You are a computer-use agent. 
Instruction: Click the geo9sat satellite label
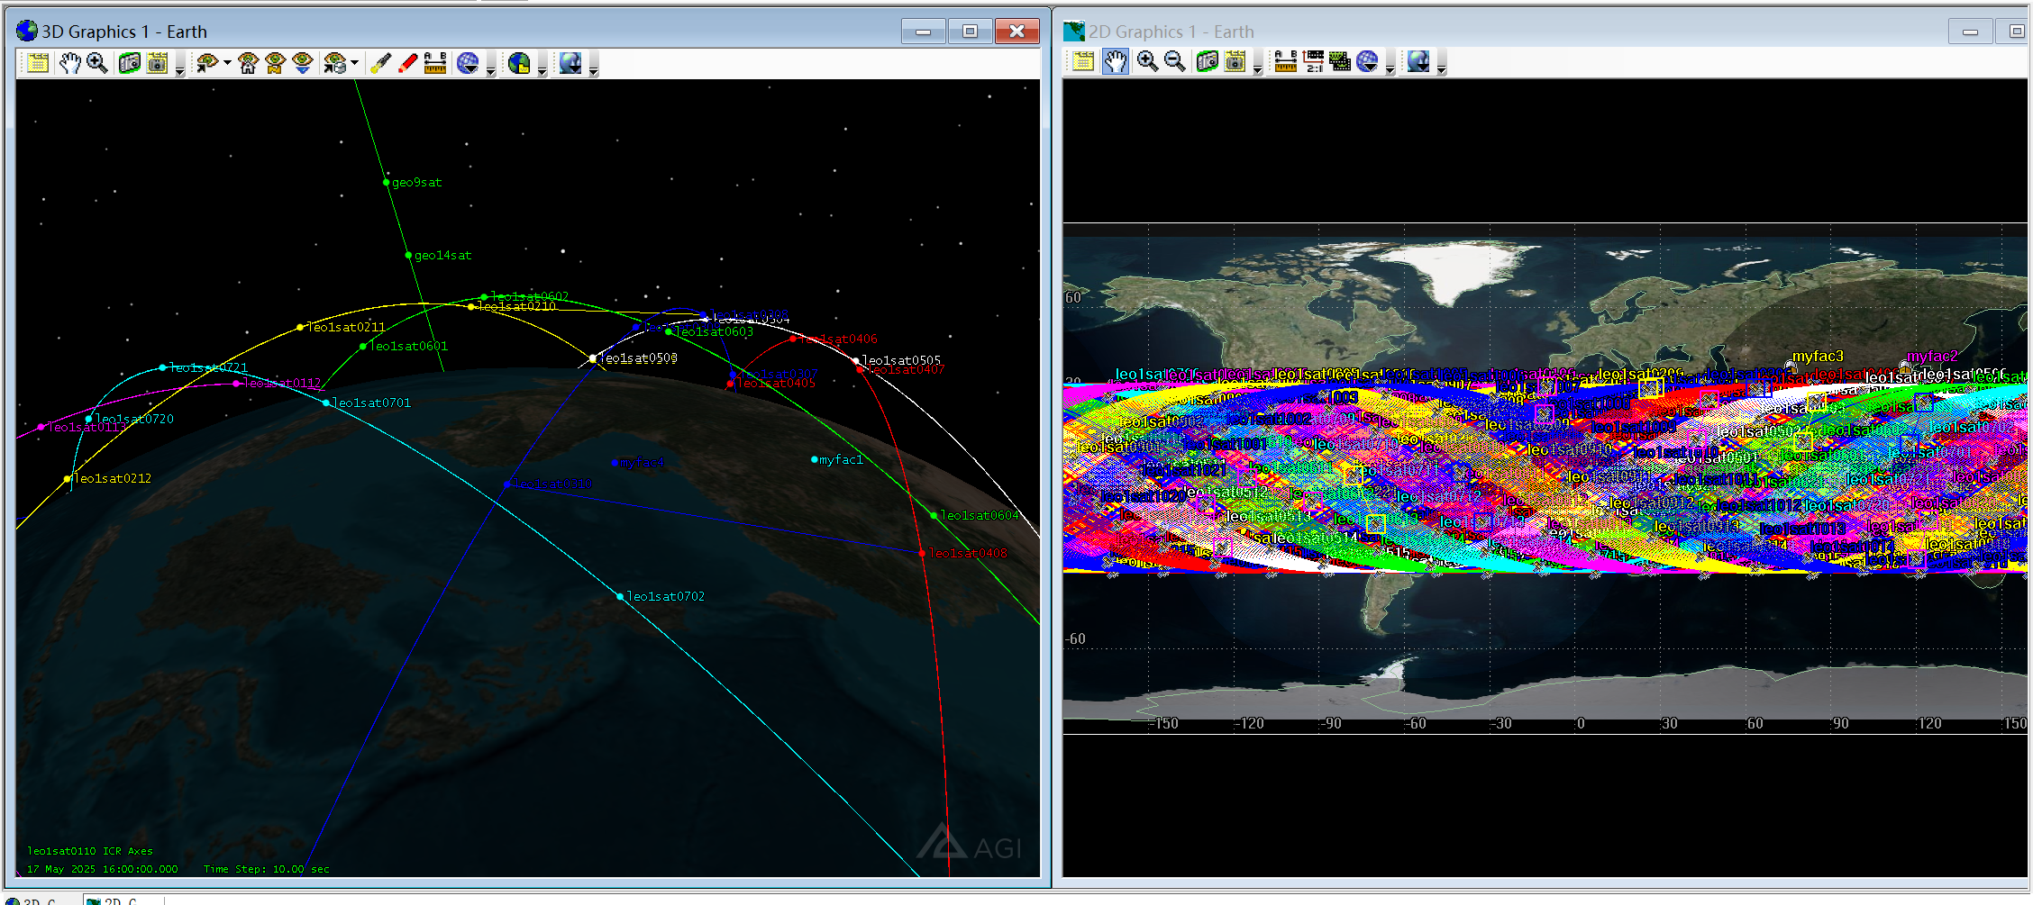416,182
